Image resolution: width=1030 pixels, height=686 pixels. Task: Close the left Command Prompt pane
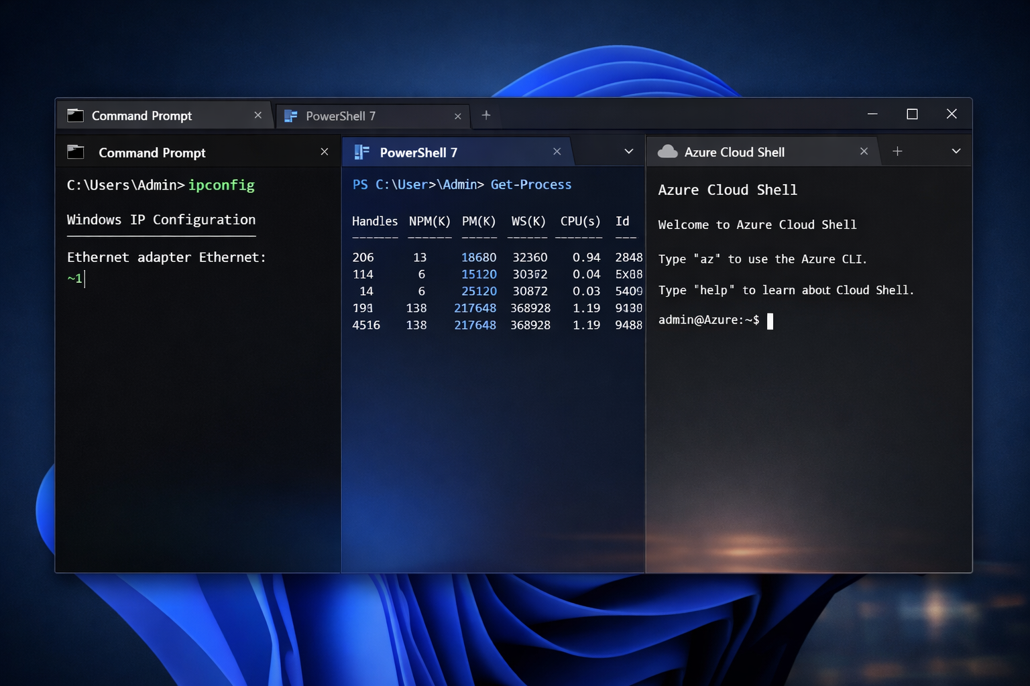point(325,152)
